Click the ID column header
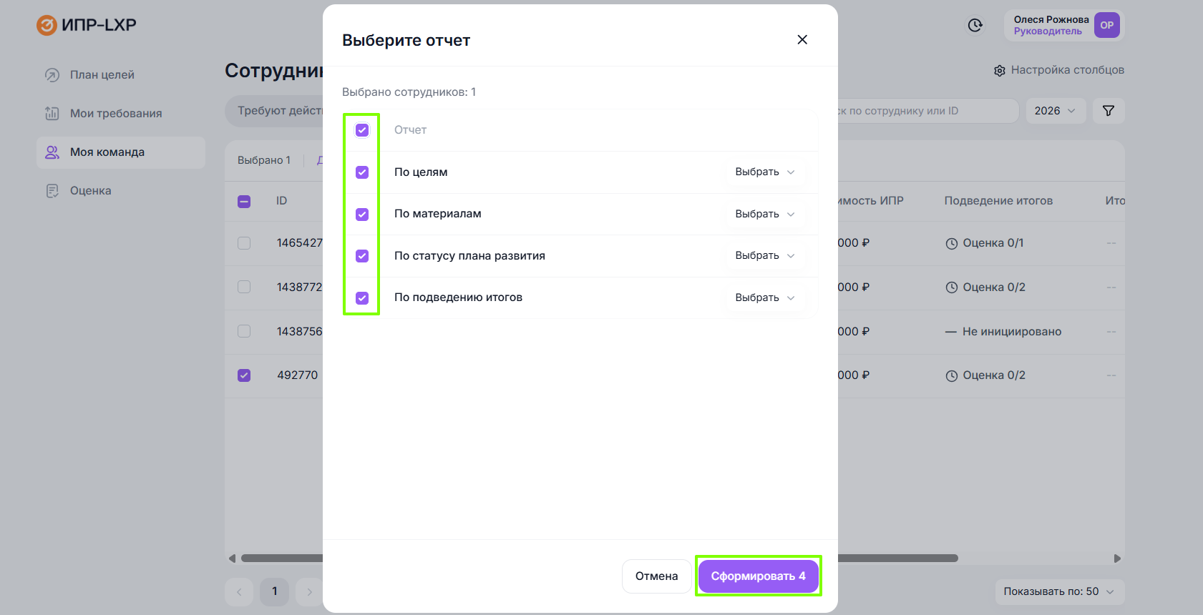The image size is (1203, 615). (x=282, y=201)
